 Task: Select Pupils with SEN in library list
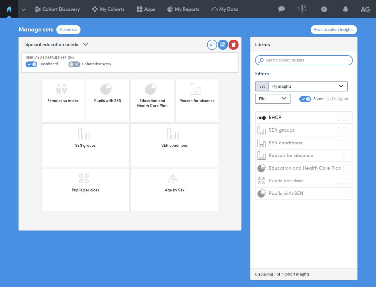coord(304,193)
